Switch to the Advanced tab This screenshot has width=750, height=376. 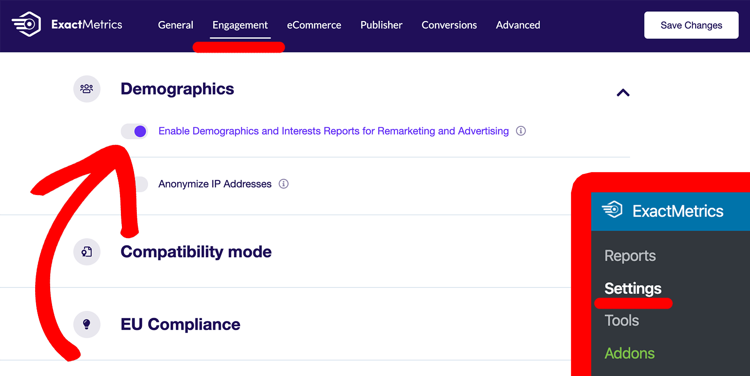click(518, 25)
